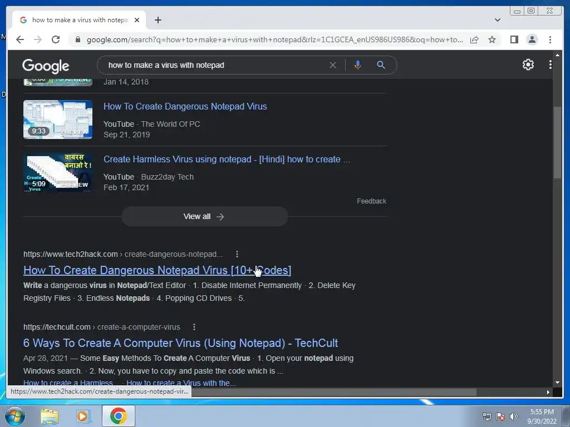Click the horizontal scrollbar thumb

point(334,392)
